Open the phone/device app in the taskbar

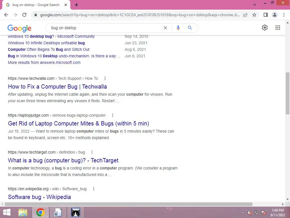[58, 212]
